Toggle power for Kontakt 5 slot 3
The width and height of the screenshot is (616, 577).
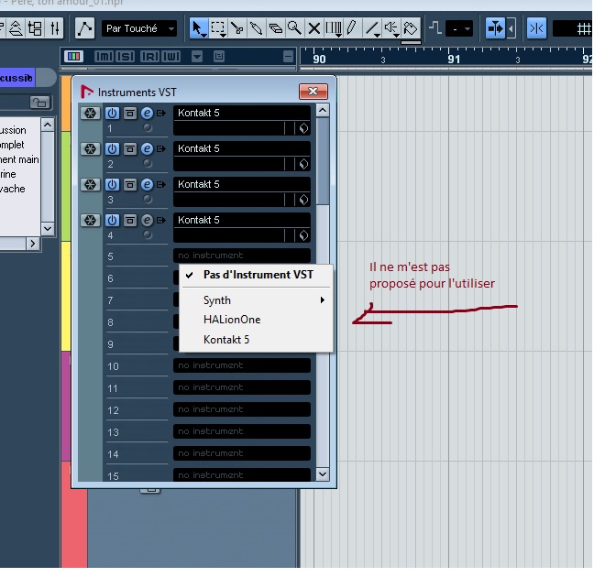112,185
